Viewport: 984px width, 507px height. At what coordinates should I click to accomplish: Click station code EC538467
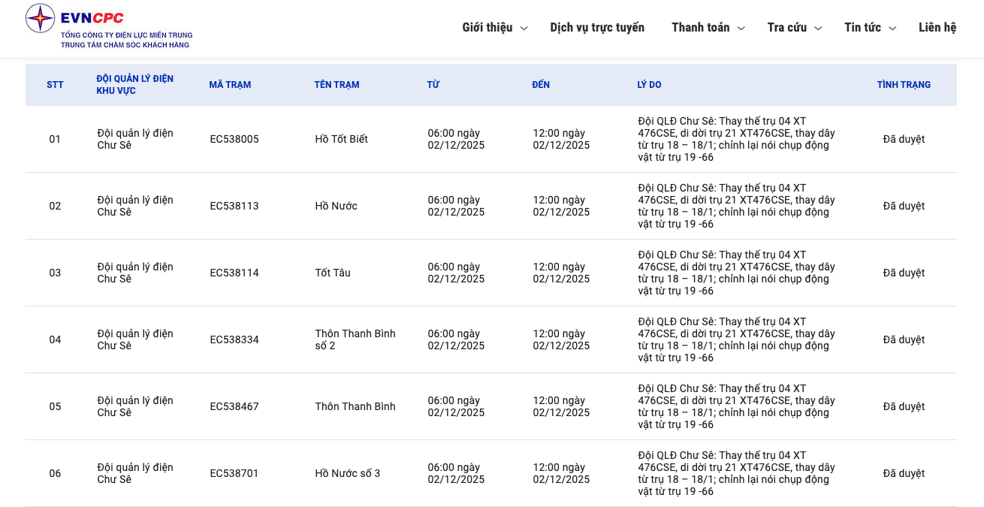tap(234, 406)
